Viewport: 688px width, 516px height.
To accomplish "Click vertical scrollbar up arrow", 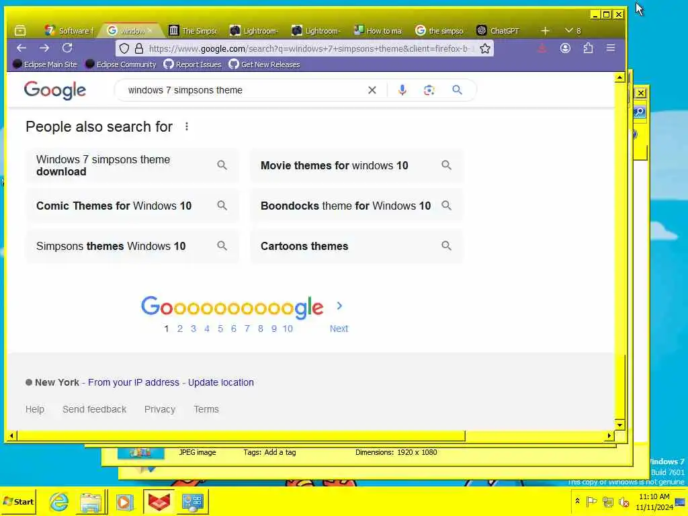I will 619,78.
